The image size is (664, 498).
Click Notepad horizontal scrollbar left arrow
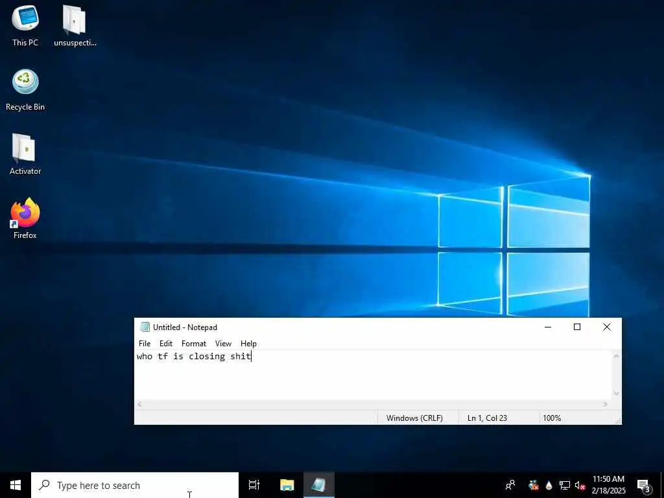tap(139, 405)
